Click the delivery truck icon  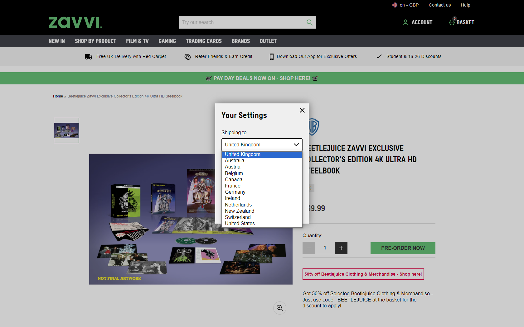(89, 57)
